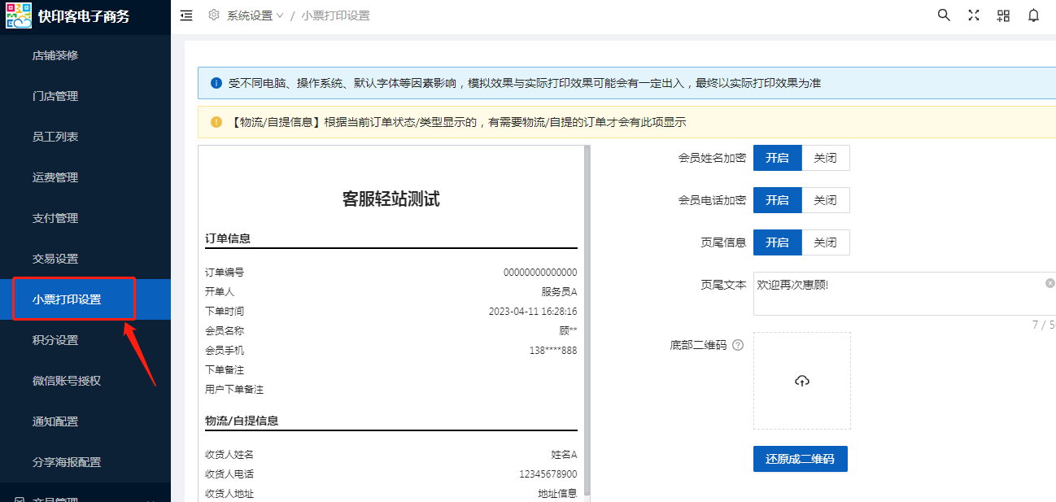Click the grid-plus apps icon in the header
1056x502 pixels.
(x=1003, y=15)
